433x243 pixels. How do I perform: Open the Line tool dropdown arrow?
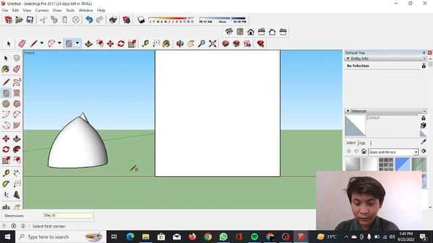[x=42, y=43]
